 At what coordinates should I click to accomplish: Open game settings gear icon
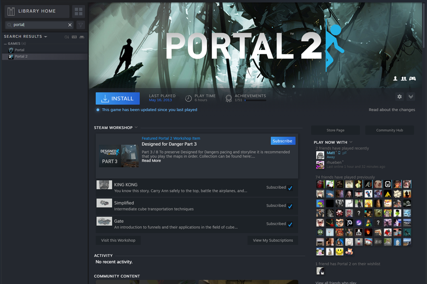coord(399,97)
